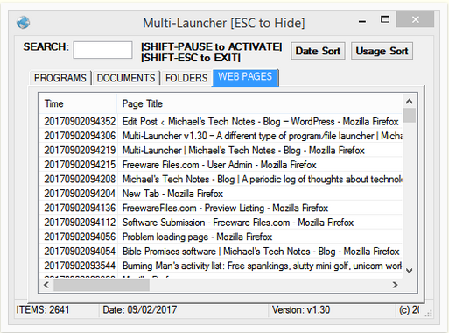Open the FOLDERS tab
The height and width of the screenshot is (333, 449).
click(186, 78)
